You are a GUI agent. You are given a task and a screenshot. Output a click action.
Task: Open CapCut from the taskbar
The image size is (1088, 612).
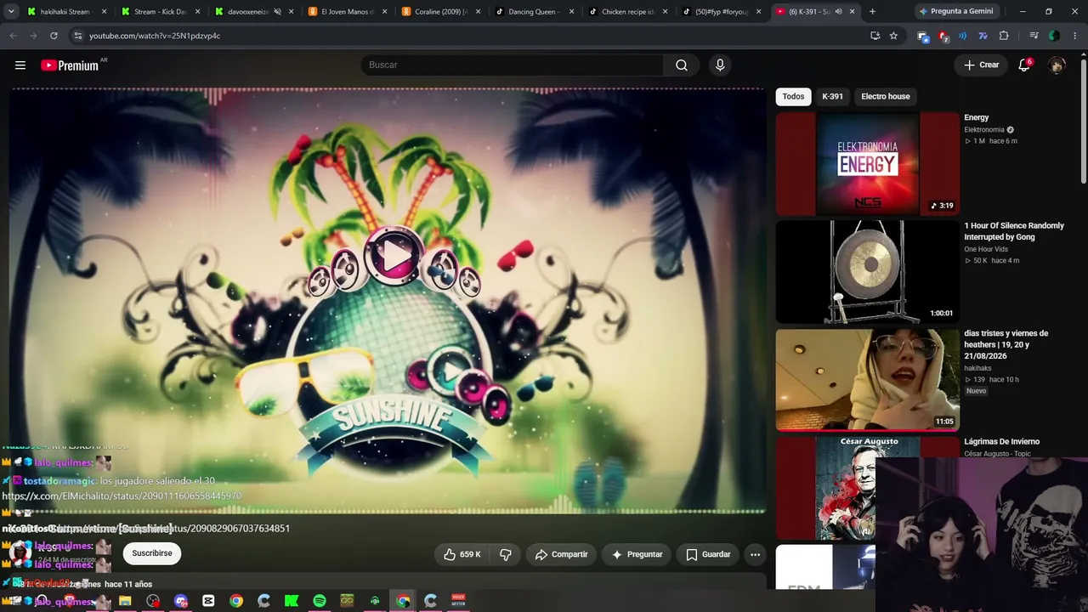pyautogui.click(x=208, y=601)
